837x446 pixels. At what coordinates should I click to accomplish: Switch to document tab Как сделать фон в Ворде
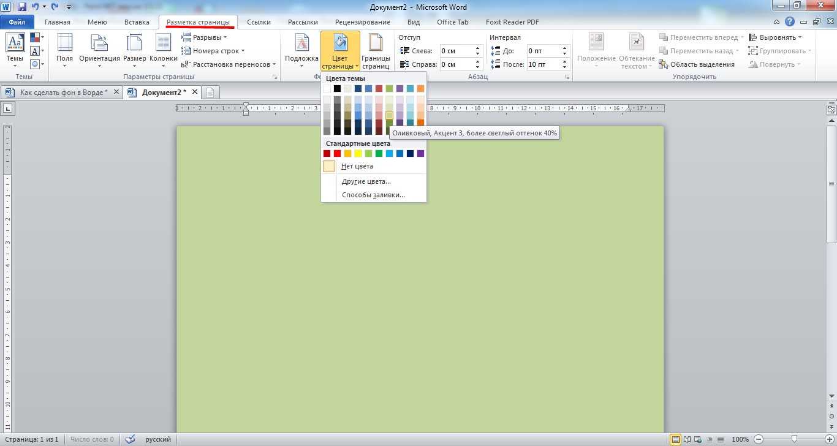(x=62, y=93)
